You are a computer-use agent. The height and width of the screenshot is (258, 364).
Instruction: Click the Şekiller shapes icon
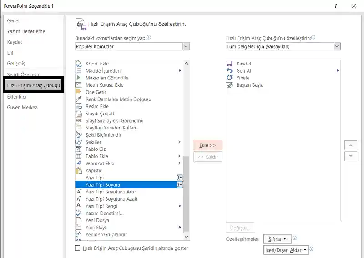click(x=79, y=142)
